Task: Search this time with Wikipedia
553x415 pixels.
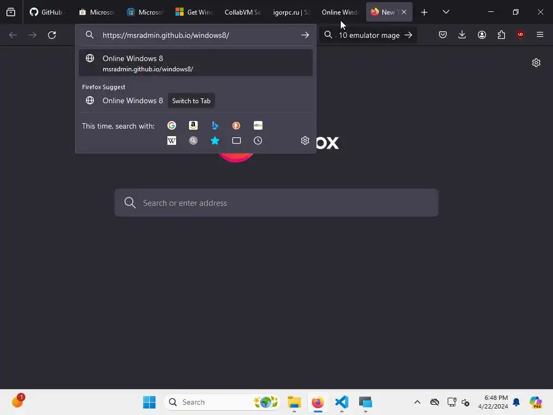Action: pyautogui.click(x=172, y=140)
